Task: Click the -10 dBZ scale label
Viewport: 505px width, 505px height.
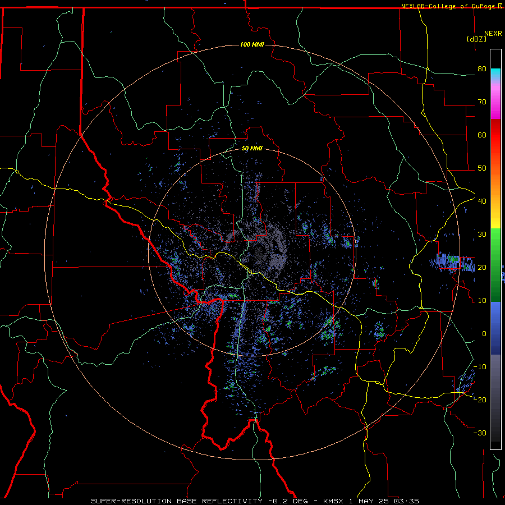Action: point(480,366)
